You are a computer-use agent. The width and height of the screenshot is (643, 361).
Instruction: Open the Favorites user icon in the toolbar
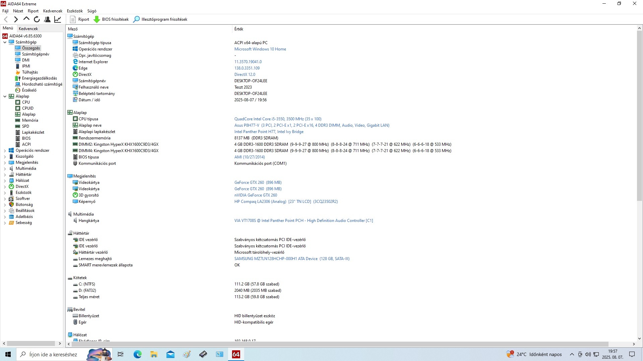coord(47,19)
